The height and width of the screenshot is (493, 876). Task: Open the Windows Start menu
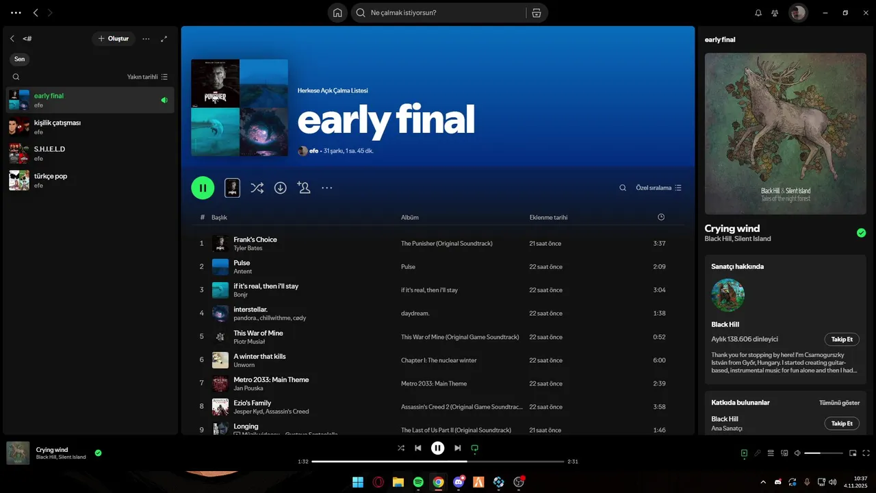(x=358, y=482)
